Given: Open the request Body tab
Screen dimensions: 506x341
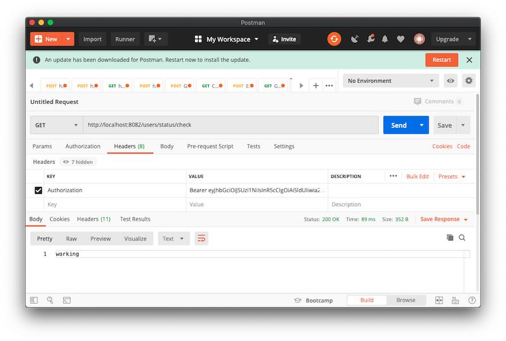Looking at the screenshot, I should 167,146.
